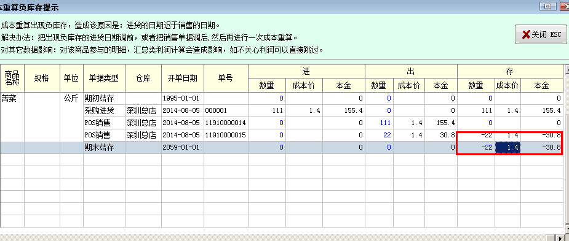Select the 期末结存 row label
This screenshot has height=241, width=569.
(x=105, y=147)
